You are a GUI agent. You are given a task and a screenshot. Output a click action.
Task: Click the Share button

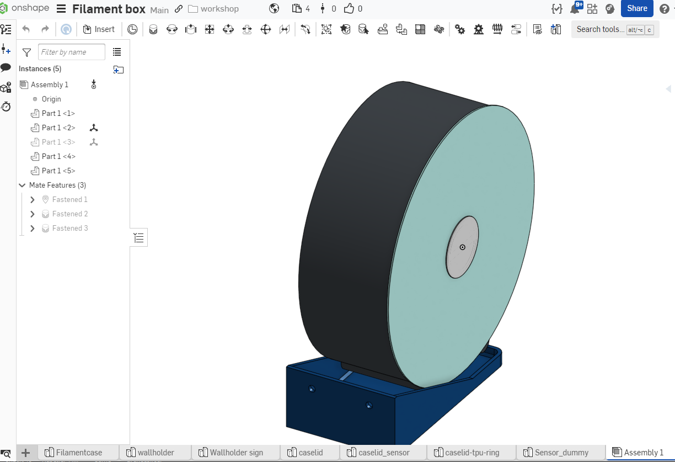click(x=637, y=8)
